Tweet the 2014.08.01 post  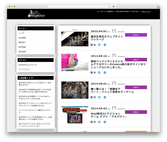[x=99, y=97]
